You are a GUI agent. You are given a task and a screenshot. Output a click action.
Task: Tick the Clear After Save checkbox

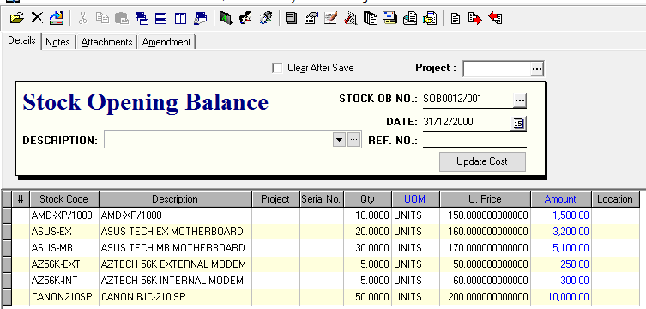point(278,68)
